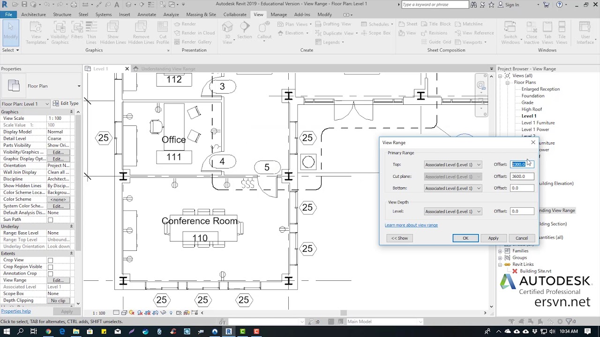
Task: Click Show Hidden Lines tool
Action: click(113, 33)
